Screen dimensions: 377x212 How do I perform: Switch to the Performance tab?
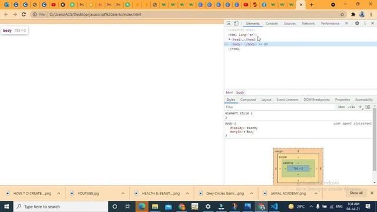(x=330, y=24)
